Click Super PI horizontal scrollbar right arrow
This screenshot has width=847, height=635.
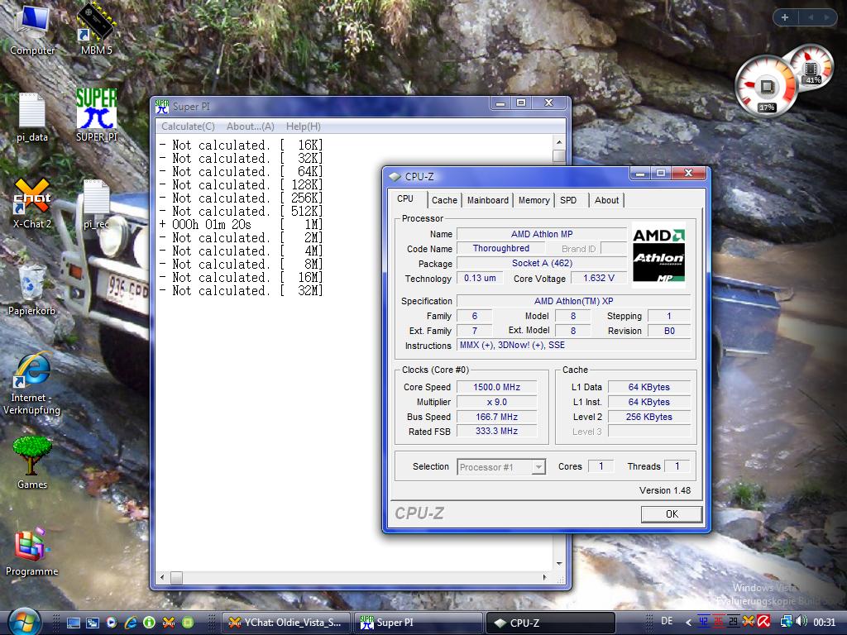tap(546, 578)
